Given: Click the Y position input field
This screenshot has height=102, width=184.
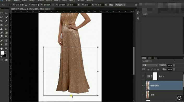Looking at the screenshot, I should (35, 5).
